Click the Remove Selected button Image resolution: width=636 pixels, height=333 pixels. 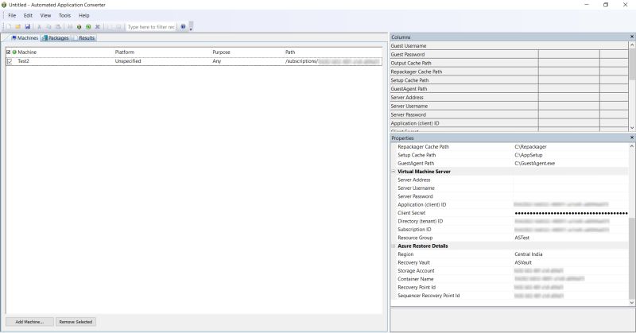tap(76, 322)
